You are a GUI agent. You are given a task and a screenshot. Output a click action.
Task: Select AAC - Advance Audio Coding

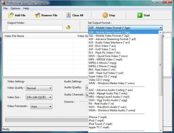tap(123, 90)
